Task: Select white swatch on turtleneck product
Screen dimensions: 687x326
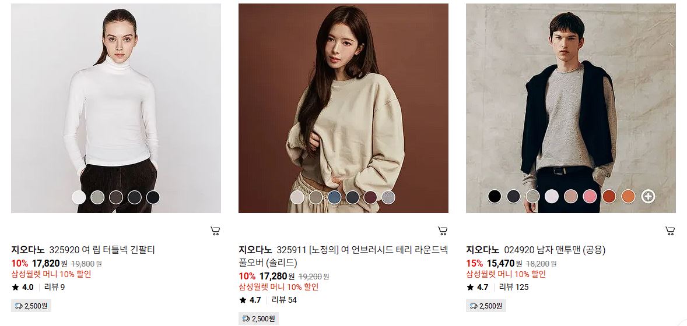Action: [x=79, y=197]
